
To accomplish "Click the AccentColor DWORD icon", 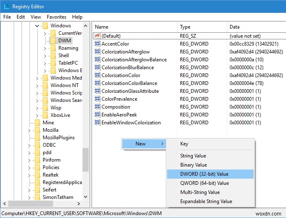I will tap(97, 44).
